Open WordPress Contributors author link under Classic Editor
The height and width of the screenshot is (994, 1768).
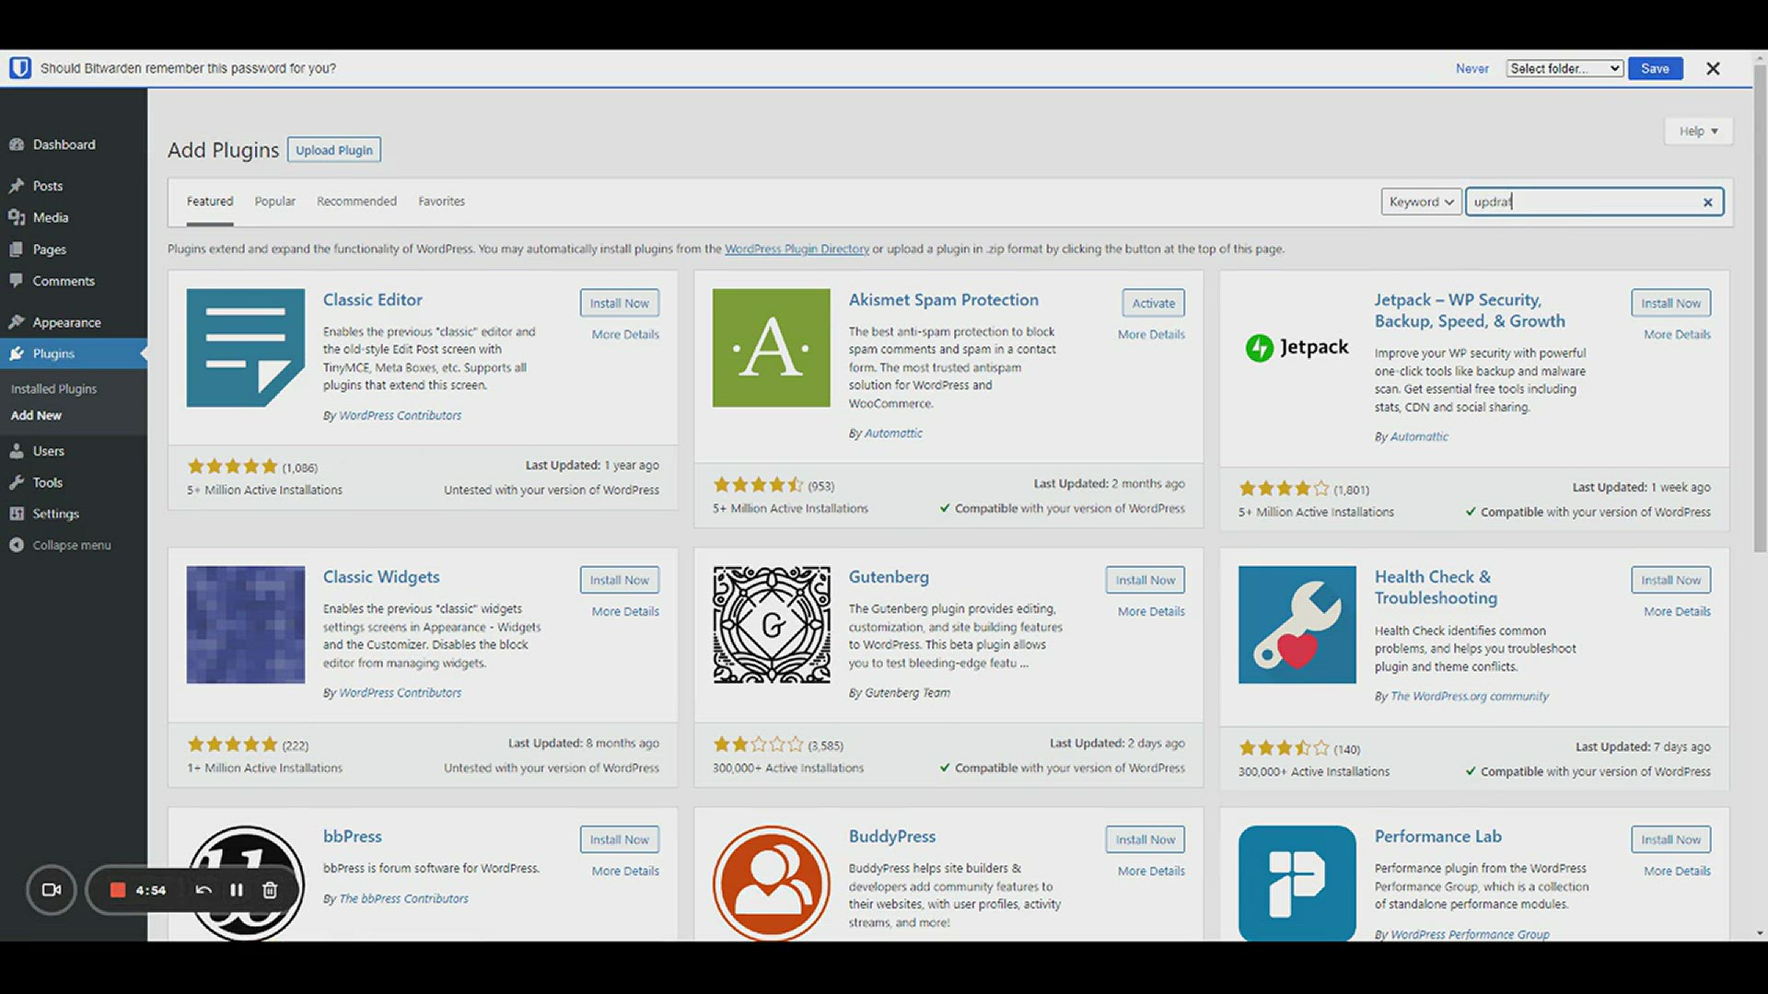(400, 416)
